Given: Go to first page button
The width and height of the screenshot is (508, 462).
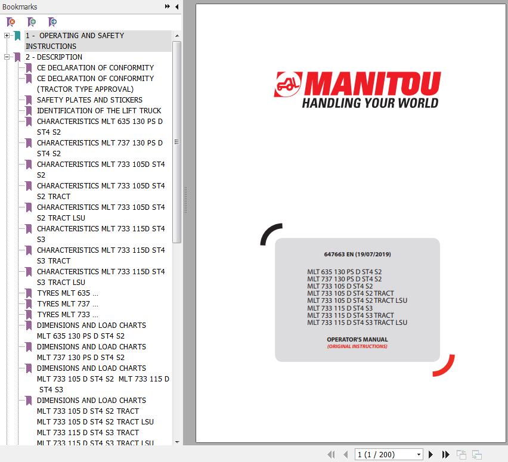Looking at the screenshot, I should [331, 454].
